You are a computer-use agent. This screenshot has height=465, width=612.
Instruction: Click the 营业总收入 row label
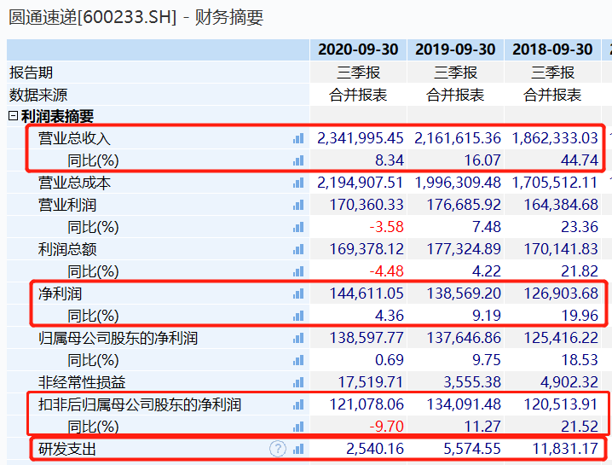coord(75,138)
